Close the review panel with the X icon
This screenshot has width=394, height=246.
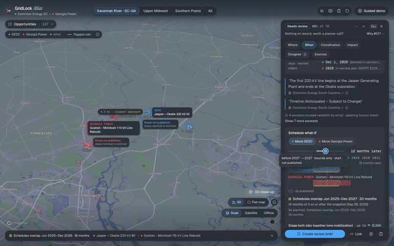[381, 26]
